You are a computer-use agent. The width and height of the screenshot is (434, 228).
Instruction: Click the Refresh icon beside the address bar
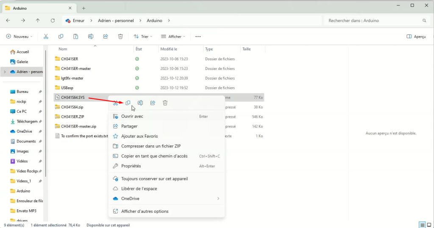point(53,20)
